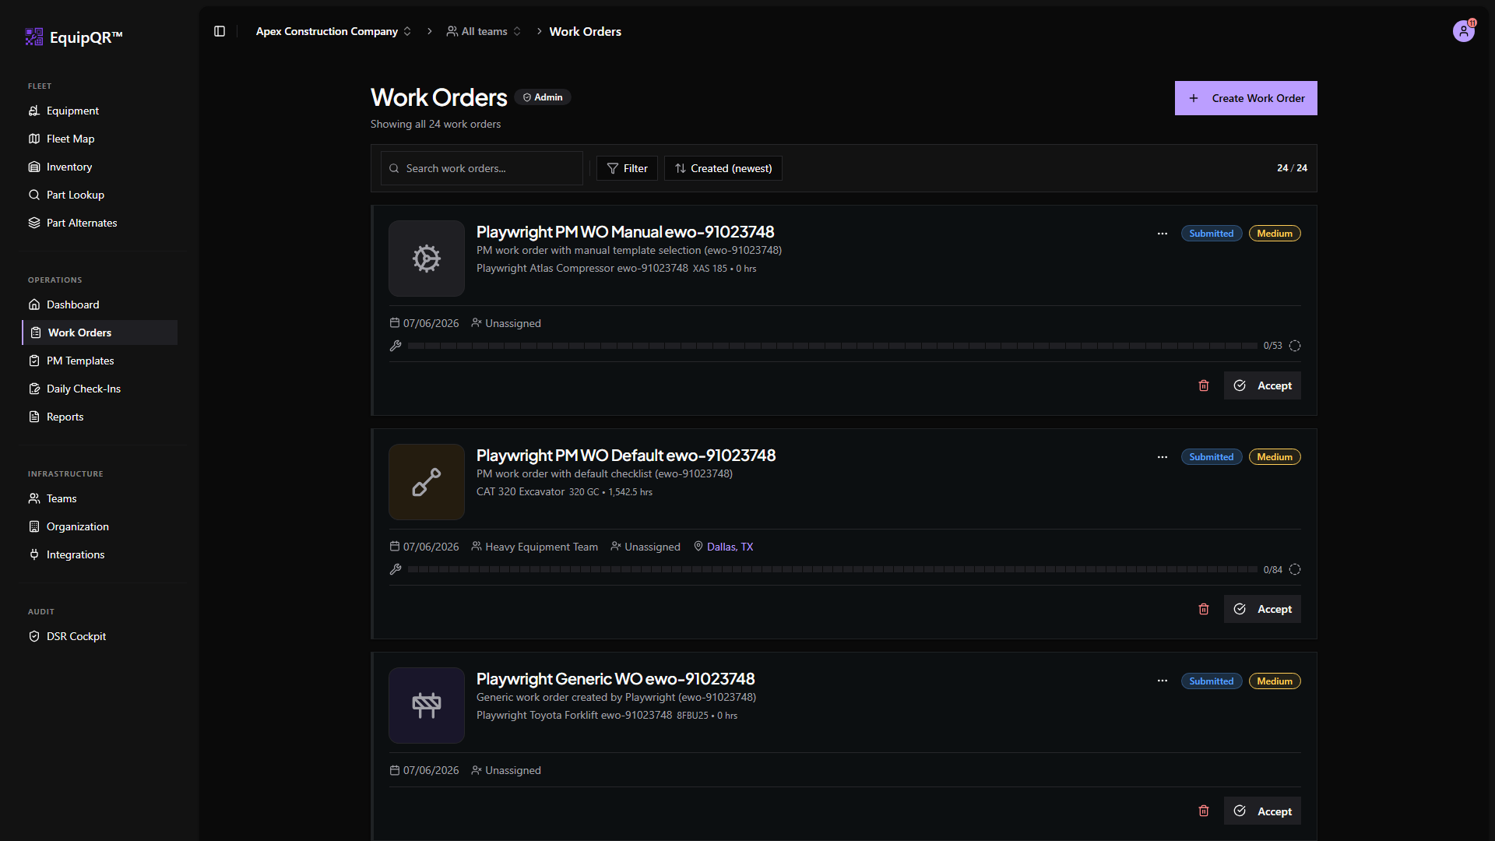Click Create Work Order button
The height and width of the screenshot is (841, 1495).
[1246, 98]
